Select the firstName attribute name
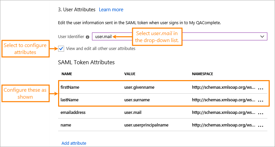The height and width of the screenshot is (147, 275). coord(70,87)
